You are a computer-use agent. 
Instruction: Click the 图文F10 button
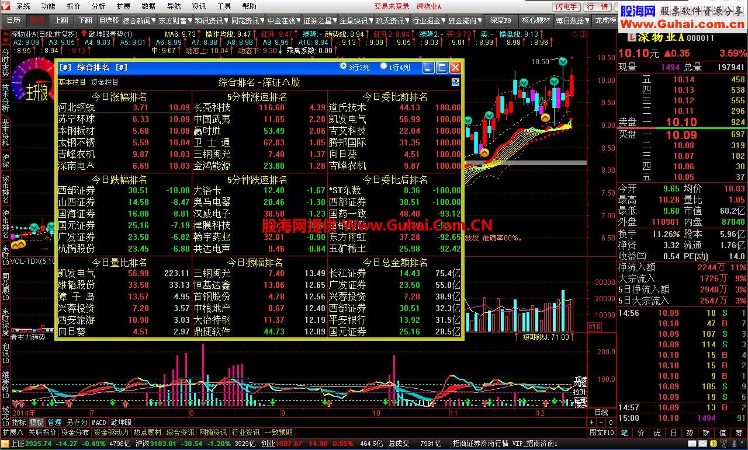(602, 432)
